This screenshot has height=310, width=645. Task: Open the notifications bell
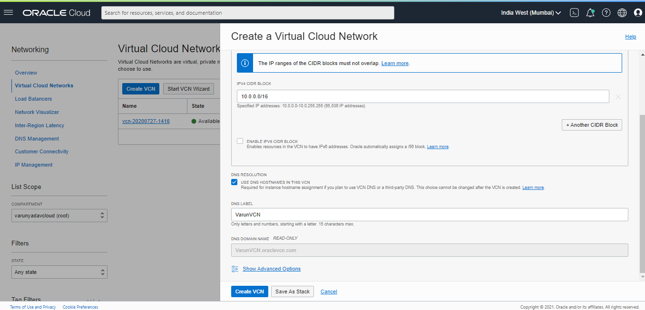[x=590, y=13]
